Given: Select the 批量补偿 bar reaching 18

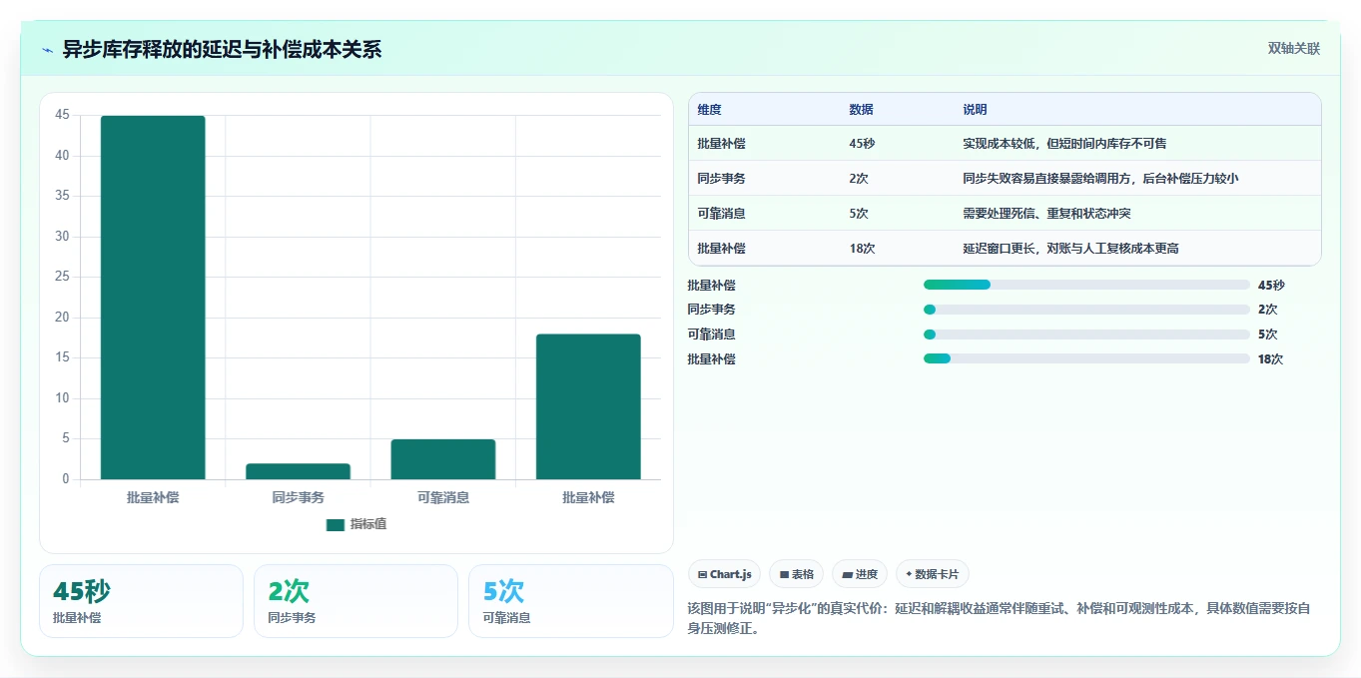Looking at the screenshot, I should click(x=588, y=406).
